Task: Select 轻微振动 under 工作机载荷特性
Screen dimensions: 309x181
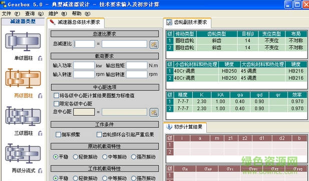Action: pyautogui.click(x=75, y=178)
